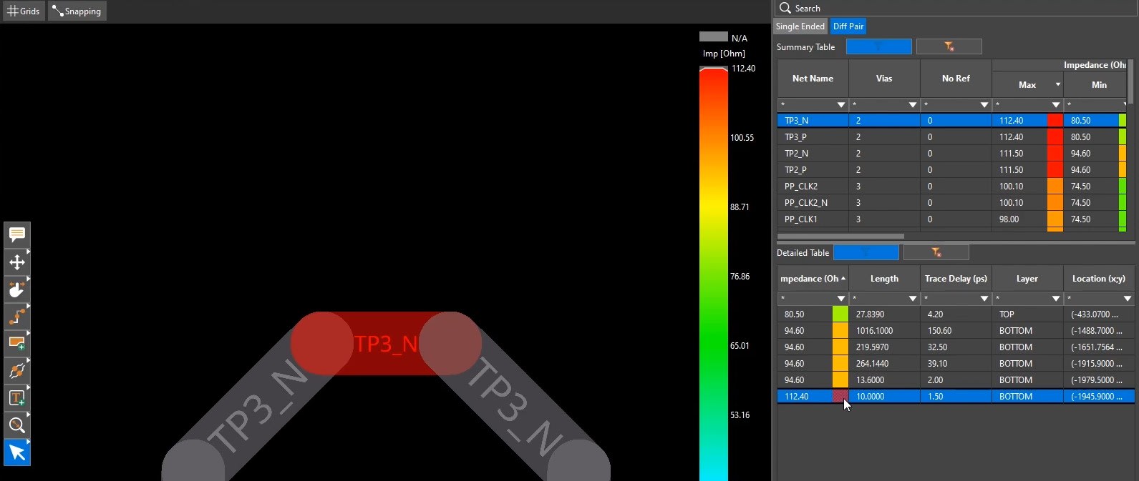The width and height of the screenshot is (1139, 481).
Task: Open the Location filter dropdown
Action: coord(1128,298)
